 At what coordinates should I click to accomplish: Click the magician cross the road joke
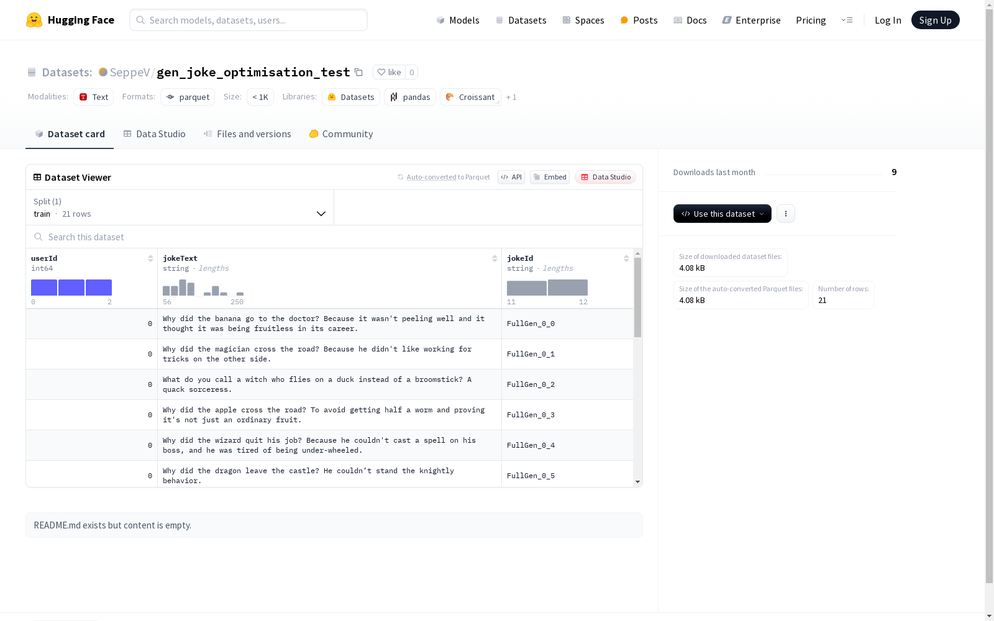coord(317,354)
